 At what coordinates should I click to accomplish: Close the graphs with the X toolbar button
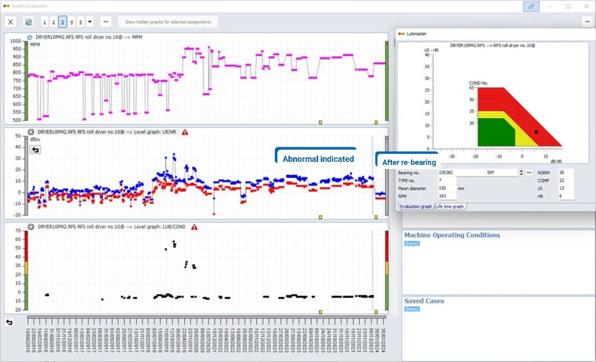(x=11, y=22)
